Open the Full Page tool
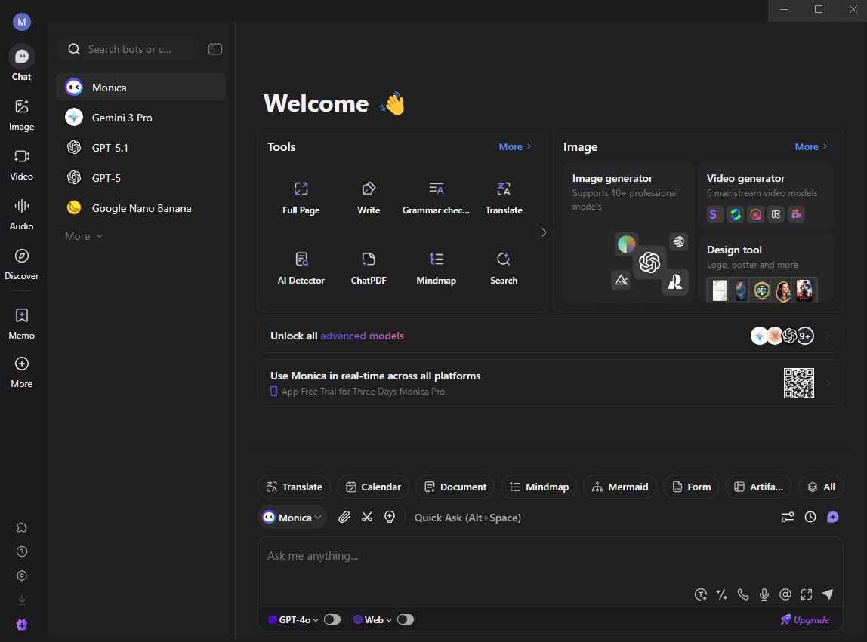867x642 pixels. [301, 196]
